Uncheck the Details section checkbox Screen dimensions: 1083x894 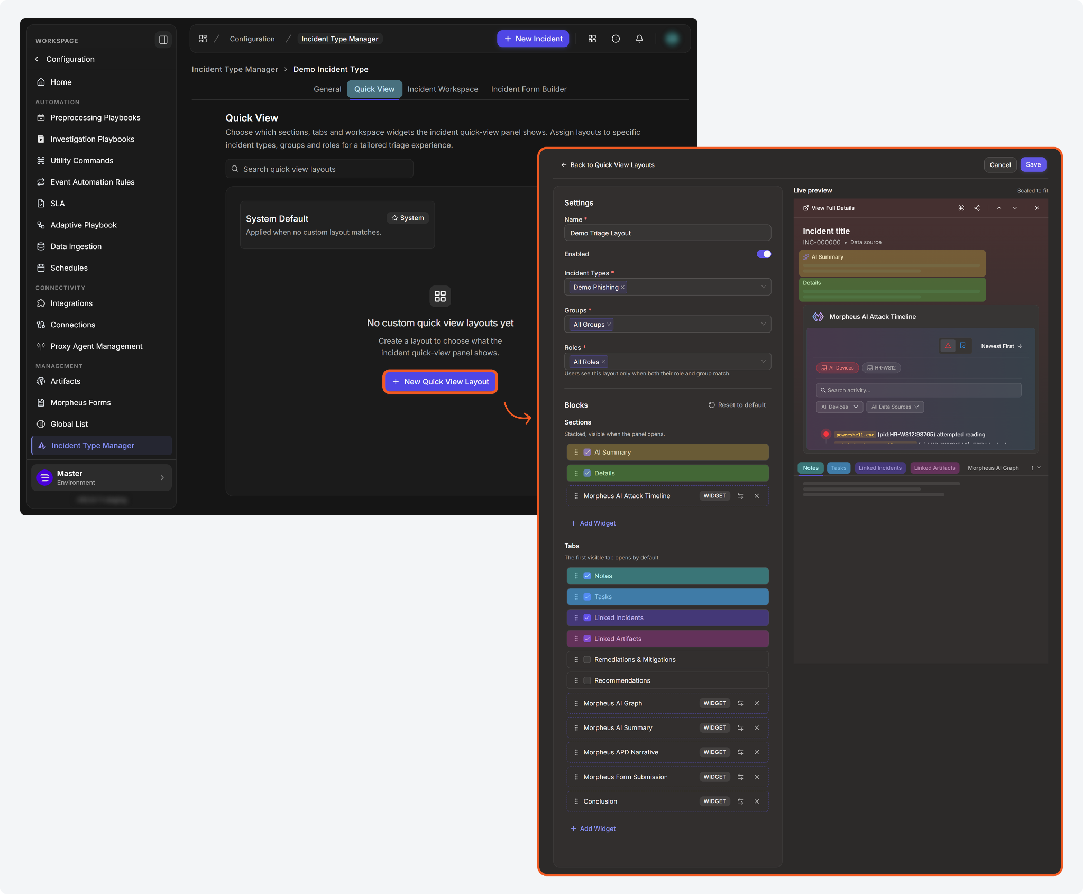(x=587, y=473)
